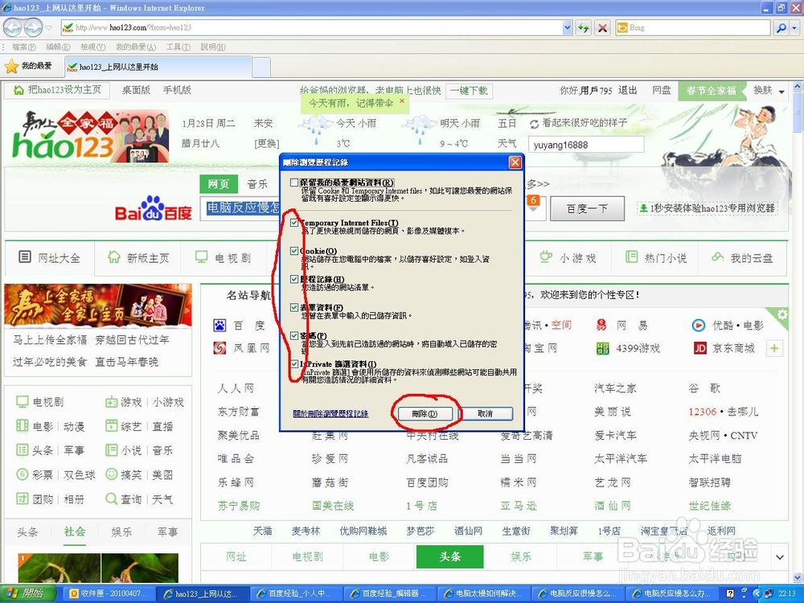Toggle Temporary Internet Files checkbox
The height and width of the screenshot is (603, 804).
point(293,223)
